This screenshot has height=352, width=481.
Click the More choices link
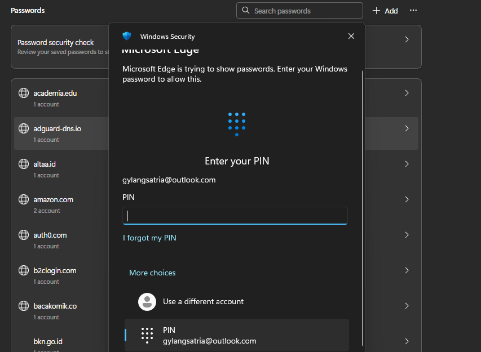tap(152, 273)
